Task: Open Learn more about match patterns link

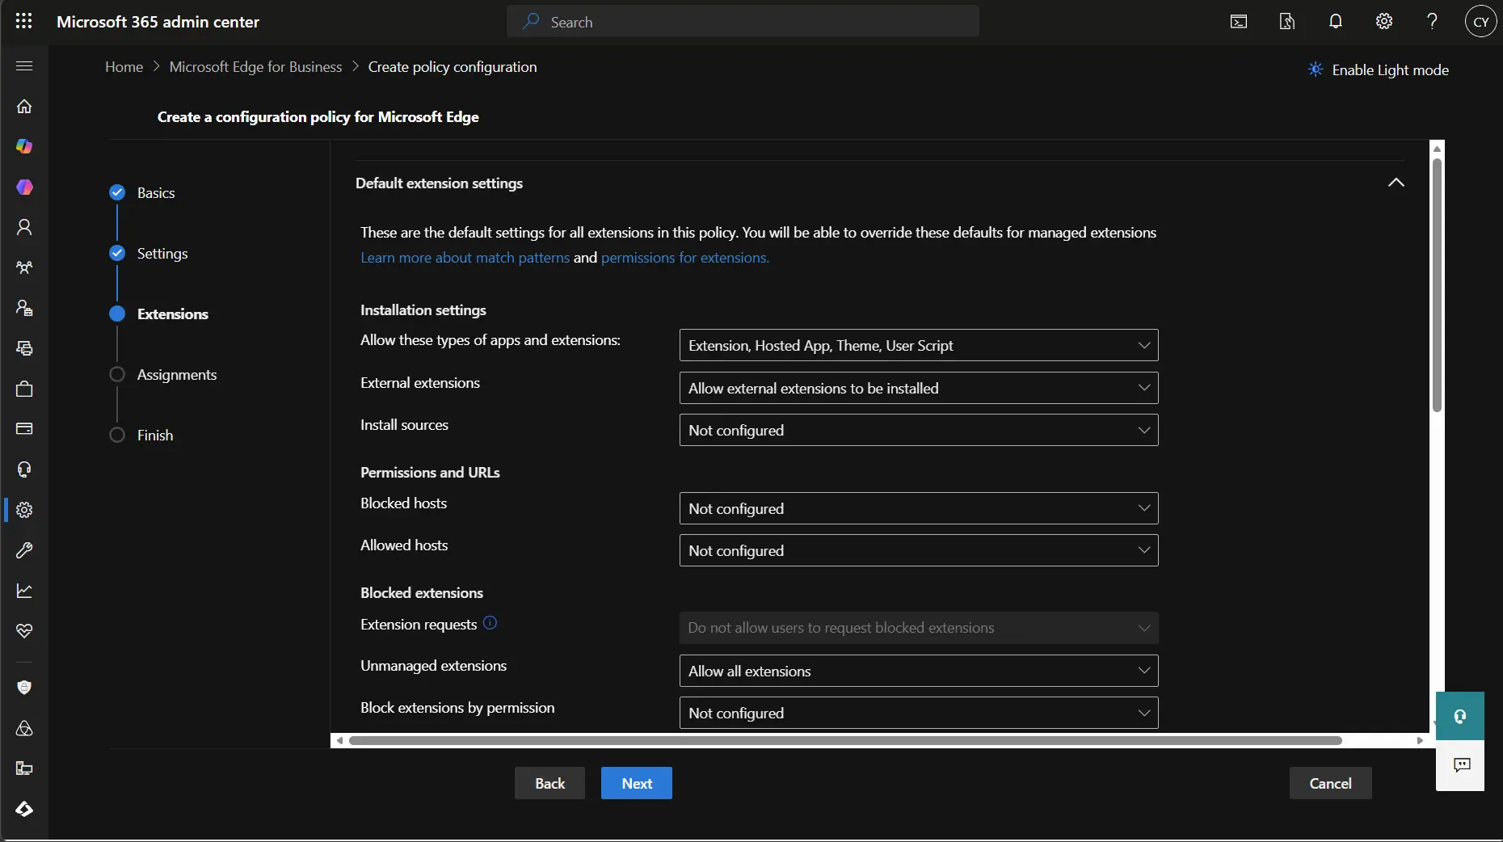Action: [465, 258]
